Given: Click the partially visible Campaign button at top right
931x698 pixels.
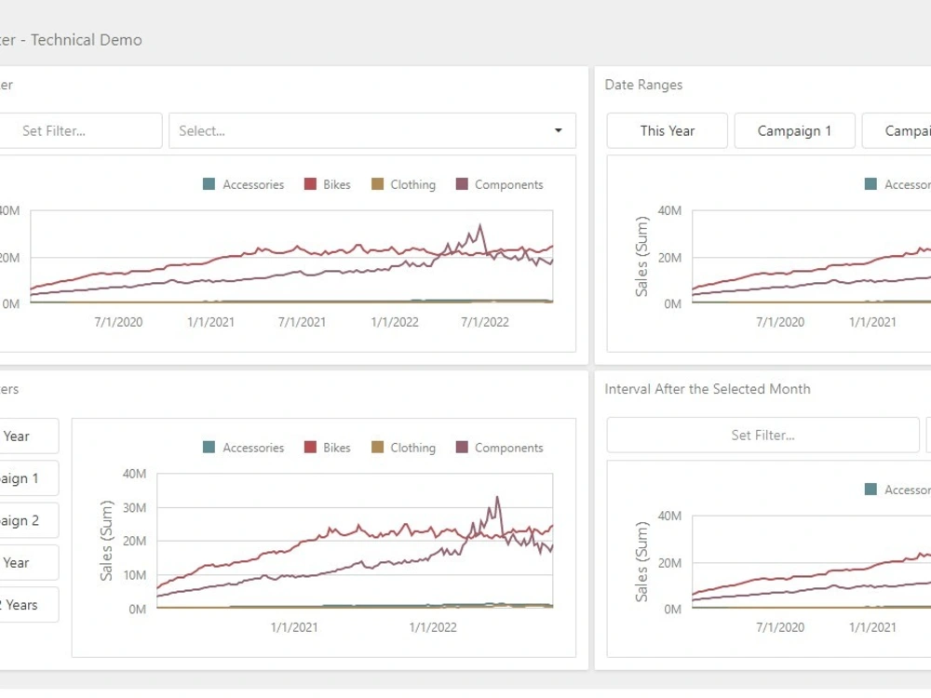Looking at the screenshot, I should pyautogui.click(x=906, y=130).
